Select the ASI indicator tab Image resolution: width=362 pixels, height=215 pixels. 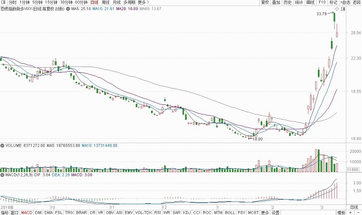click(119, 213)
